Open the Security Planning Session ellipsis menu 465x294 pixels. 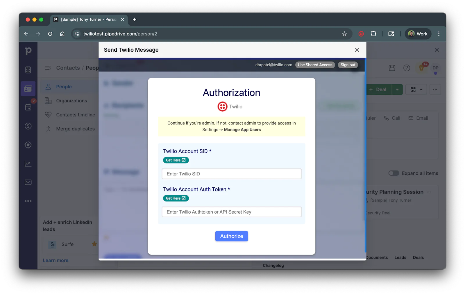coord(429,192)
